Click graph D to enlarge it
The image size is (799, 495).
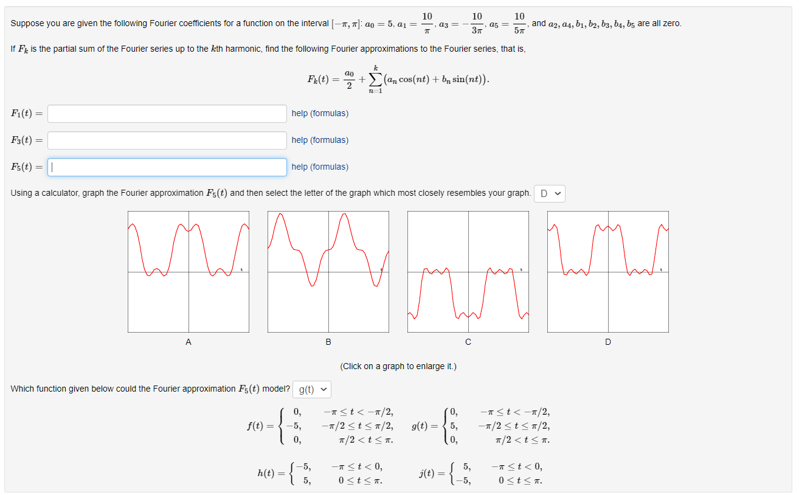click(608, 271)
